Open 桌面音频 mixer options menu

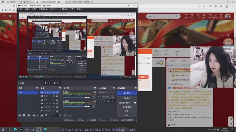pyautogui.click(x=94, y=106)
